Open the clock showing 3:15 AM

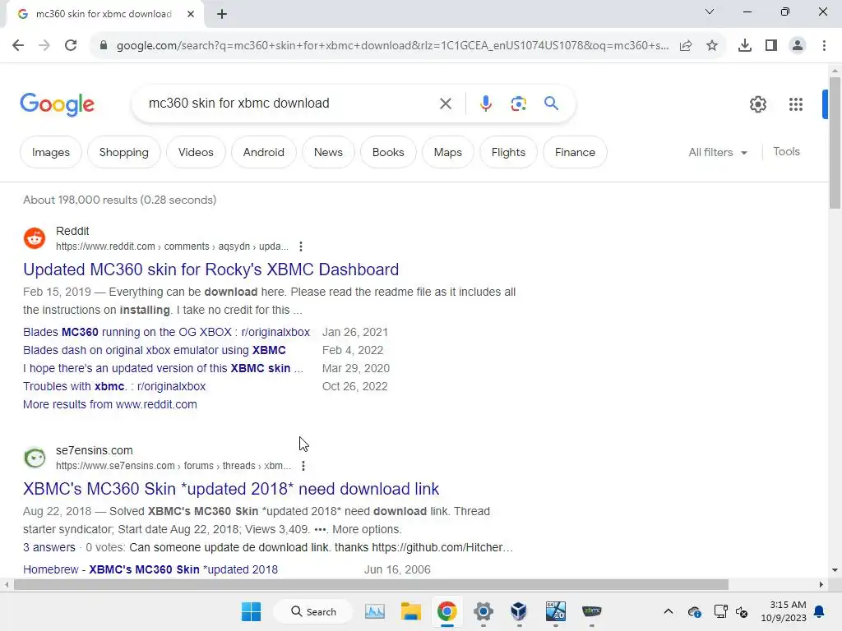click(x=784, y=611)
